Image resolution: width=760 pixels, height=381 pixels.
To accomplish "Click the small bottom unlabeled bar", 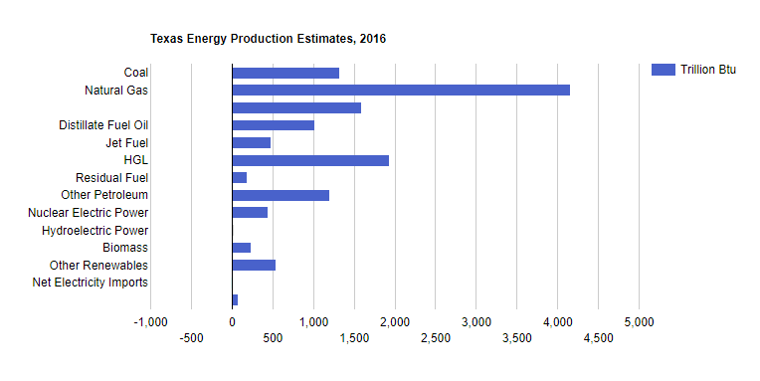I will (235, 300).
